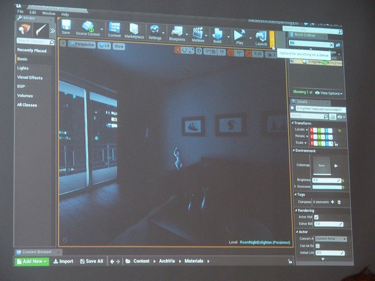Image resolution: width=375 pixels, height=281 pixels.
Task: Select the Lights category in Modes
Action: 22,68
